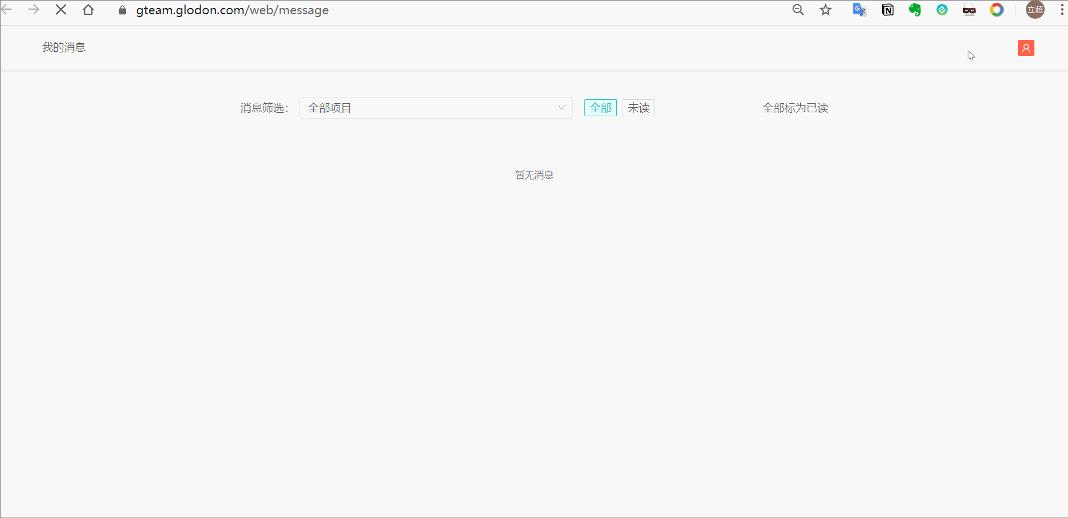Open the Chrome profile avatar 立超
Image resolution: width=1068 pixels, height=518 pixels.
(1035, 10)
